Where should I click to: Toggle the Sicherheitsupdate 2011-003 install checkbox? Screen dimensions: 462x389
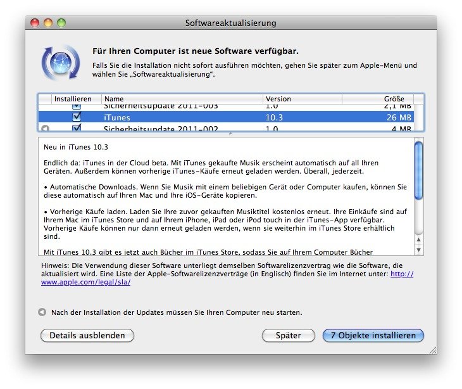[77, 106]
